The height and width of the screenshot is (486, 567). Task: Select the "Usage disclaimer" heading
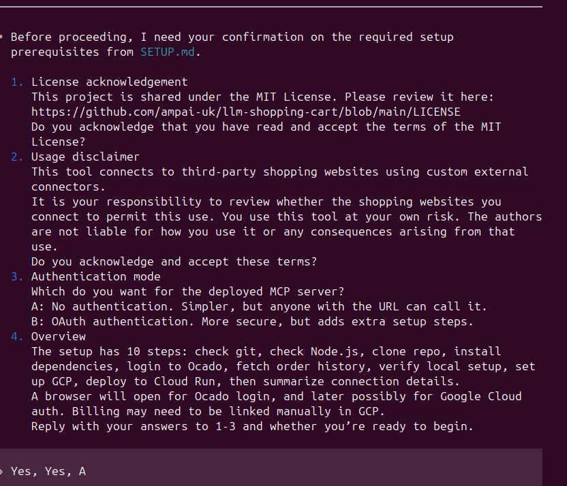click(x=85, y=157)
